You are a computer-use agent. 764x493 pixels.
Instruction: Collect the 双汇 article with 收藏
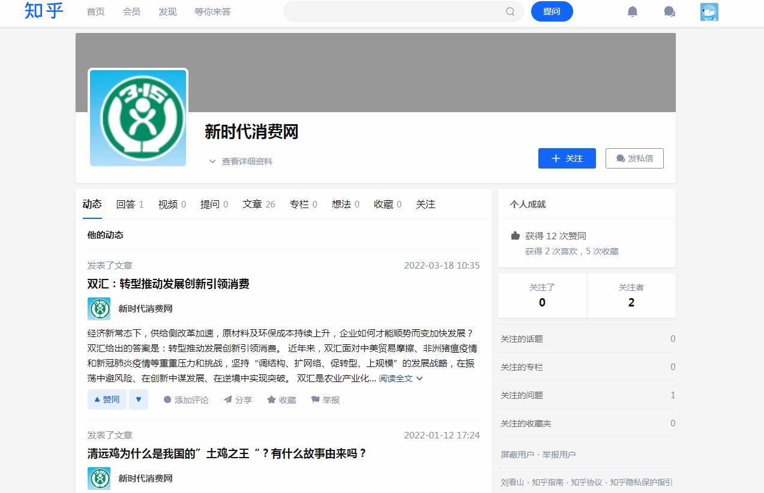coord(281,400)
